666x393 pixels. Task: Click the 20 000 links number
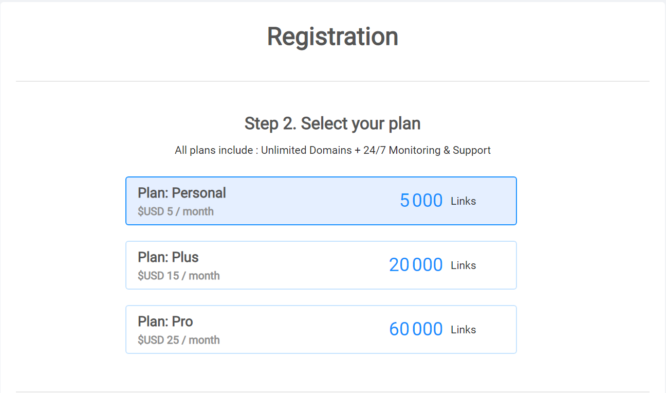(416, 265)
